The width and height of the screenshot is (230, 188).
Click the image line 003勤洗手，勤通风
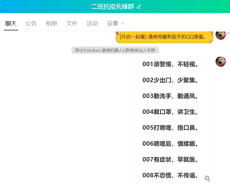(171, 96)
